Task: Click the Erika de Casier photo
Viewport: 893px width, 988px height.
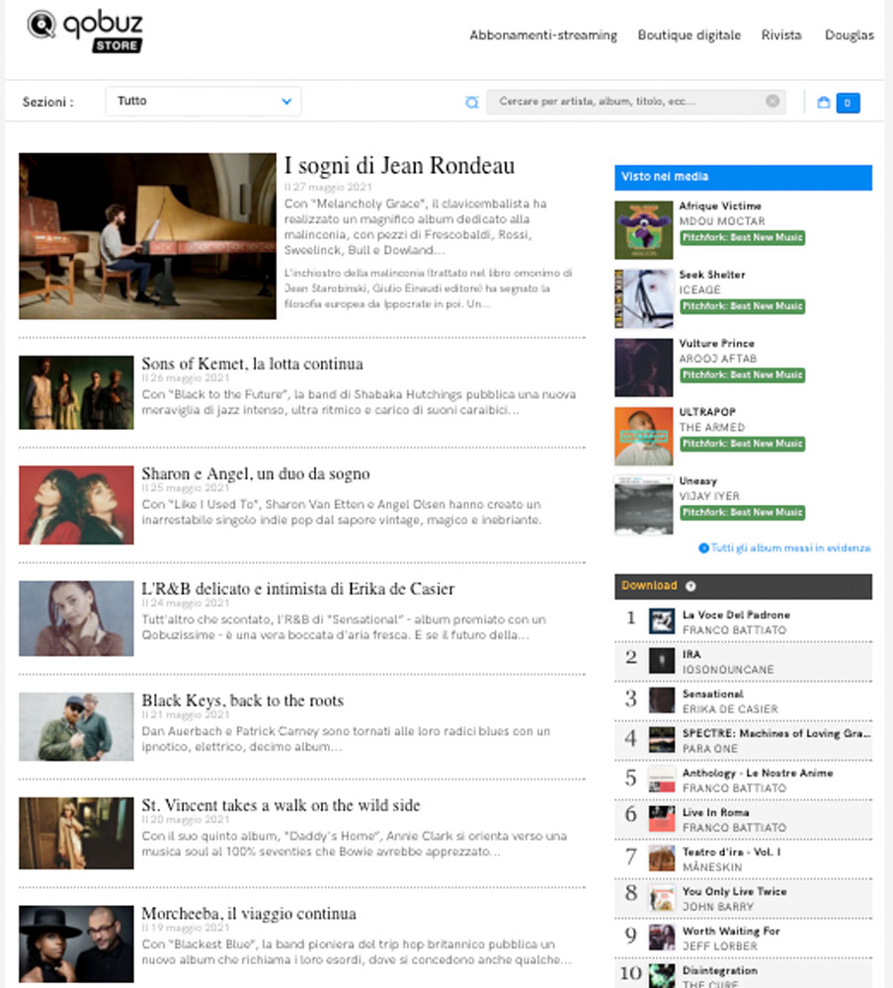Action: [76, 618]
